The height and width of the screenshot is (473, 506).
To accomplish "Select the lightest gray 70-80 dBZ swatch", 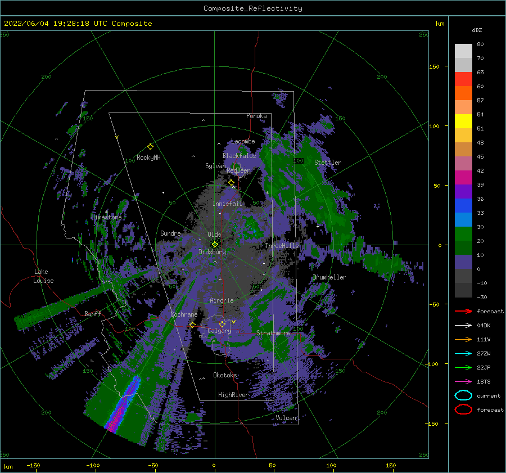I will (463, 51).
